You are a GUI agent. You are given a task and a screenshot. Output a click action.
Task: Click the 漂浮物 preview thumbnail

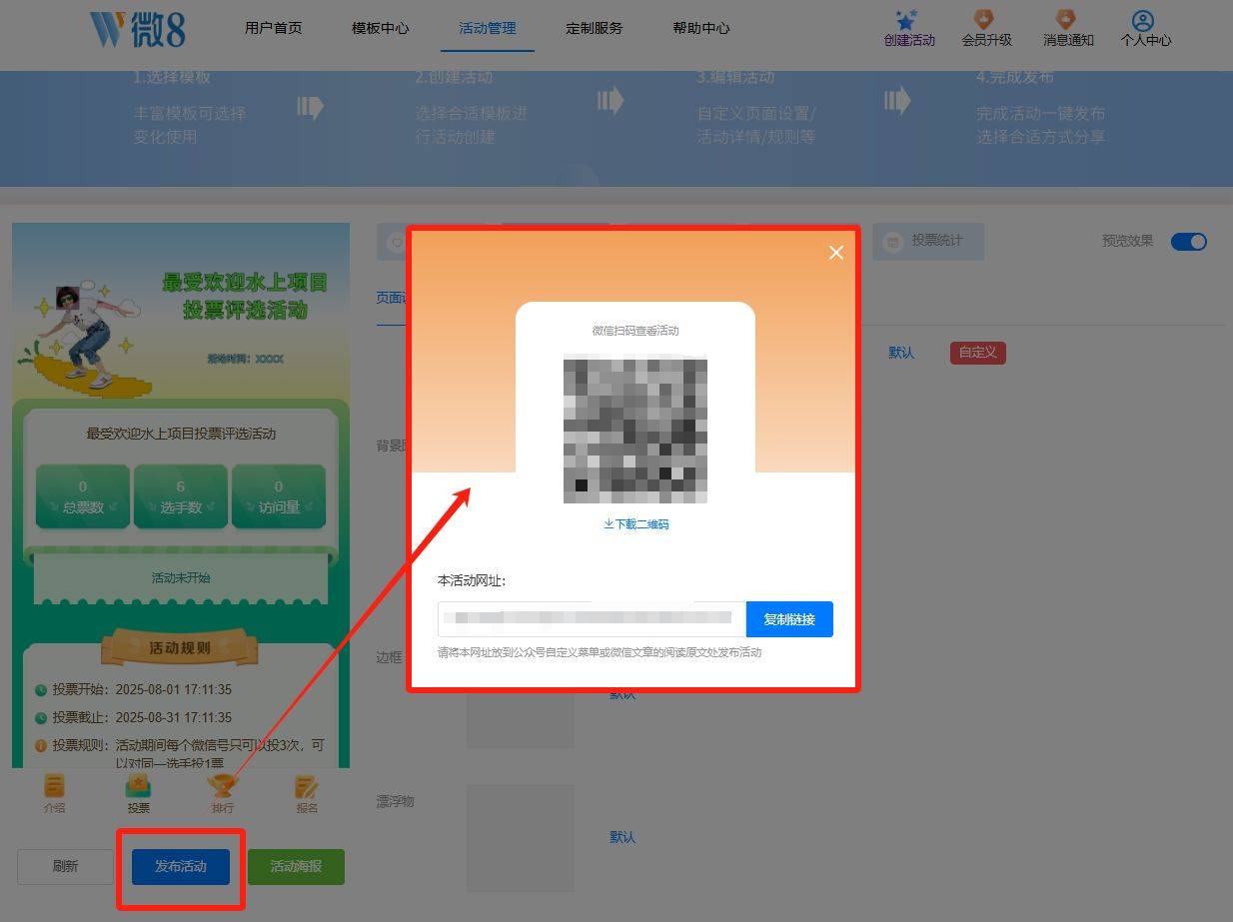pyautogui.click(x=520, y=837)
